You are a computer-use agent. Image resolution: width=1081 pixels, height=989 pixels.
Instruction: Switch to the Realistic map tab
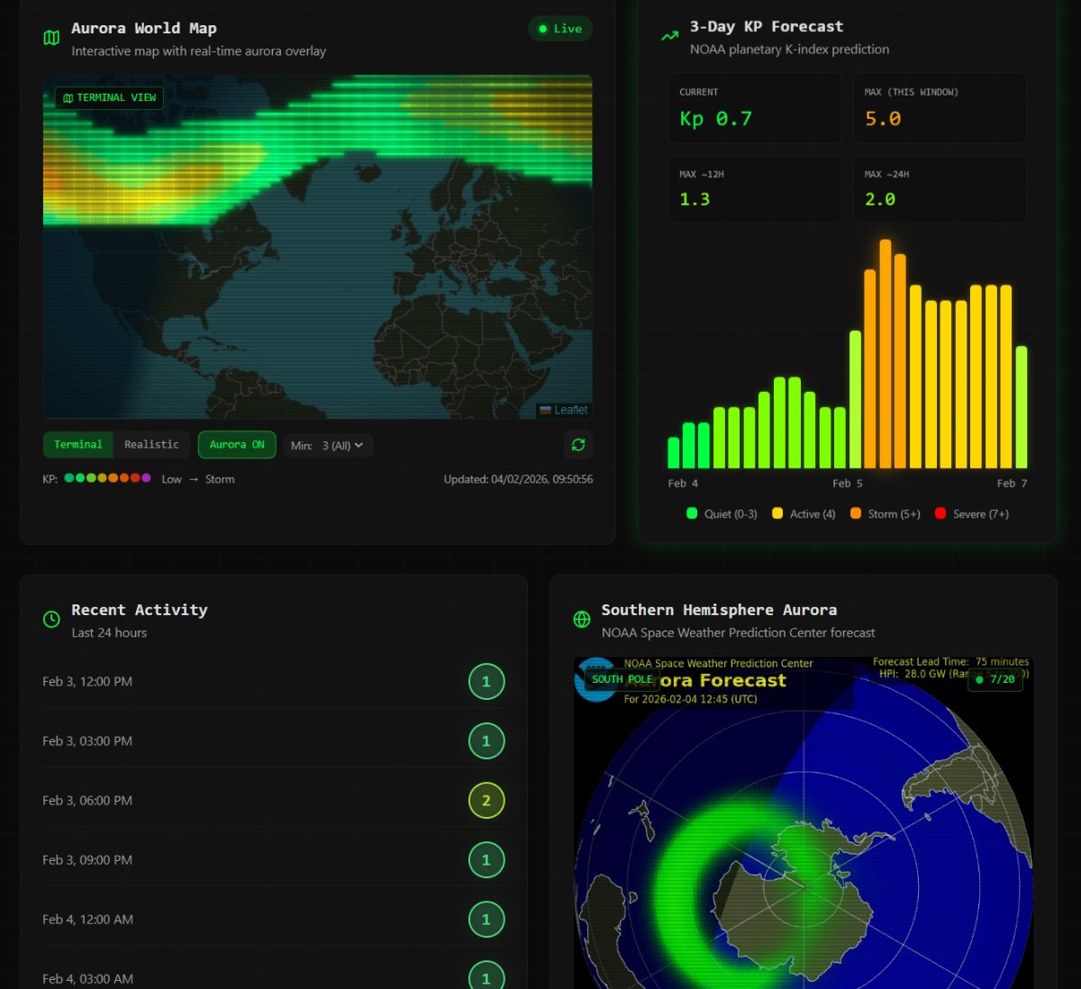(151, 445)
